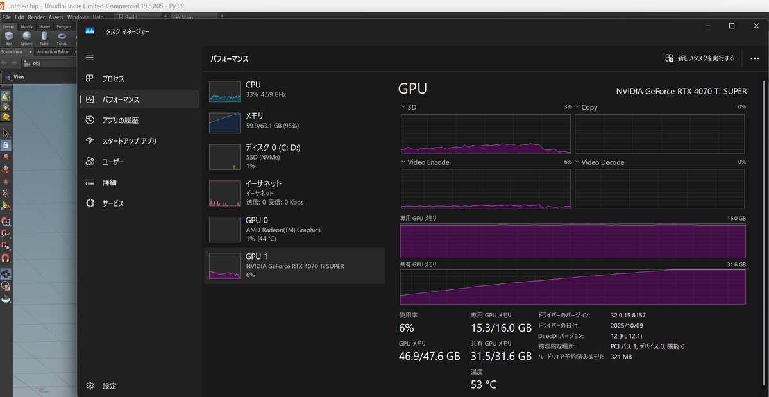
Task: Open the ユーザー page in sidebar
Action: tap(139, 161)
